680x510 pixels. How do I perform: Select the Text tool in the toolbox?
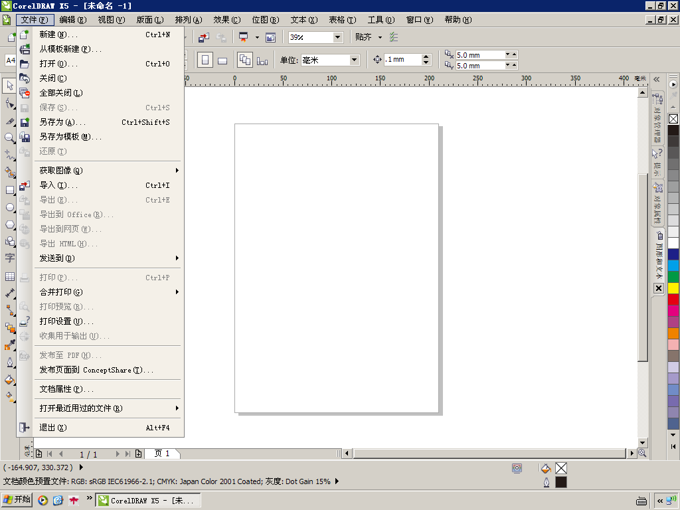[9, 258]
